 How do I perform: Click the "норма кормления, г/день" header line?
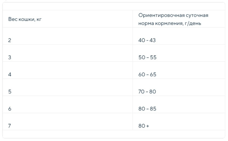[x=170, y=24]
